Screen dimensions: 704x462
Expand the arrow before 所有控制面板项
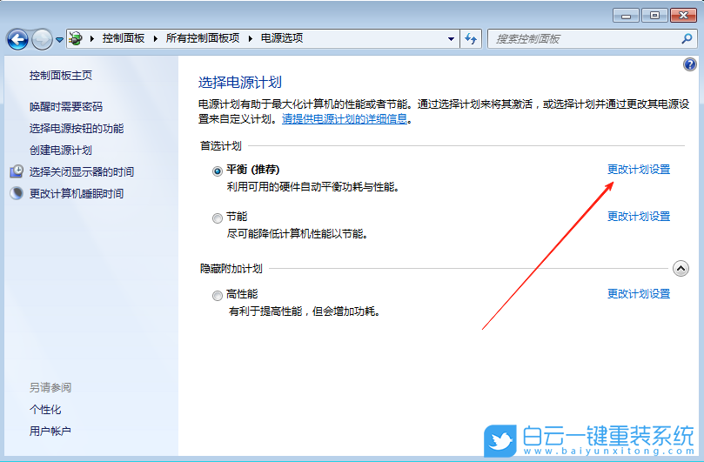click(156, 38)
